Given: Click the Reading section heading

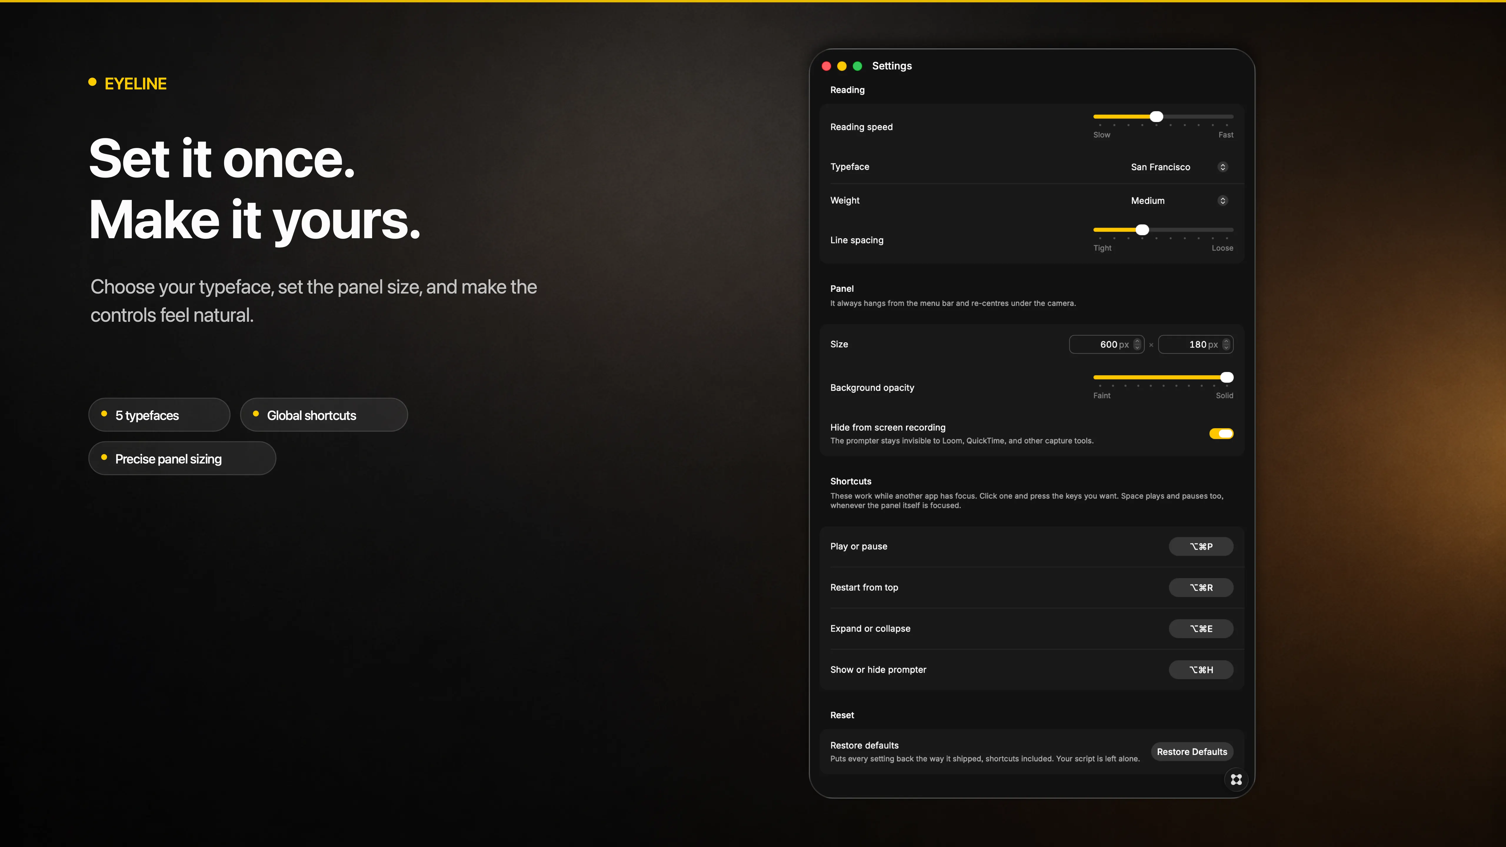Looking at the screenshot, I should point(847,89).
